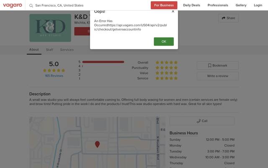Click the 4-star rating distribution bar

point(82,66)
